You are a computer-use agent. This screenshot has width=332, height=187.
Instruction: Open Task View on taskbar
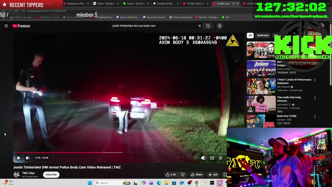136,183
